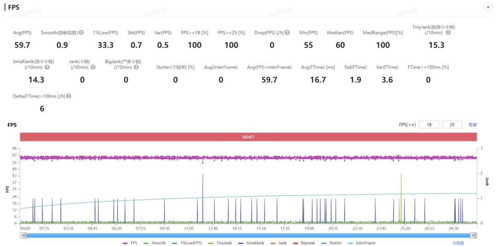Open help tooltip for Drop(FPS)
Screen dimensions: 497x246
click(288, 33)
